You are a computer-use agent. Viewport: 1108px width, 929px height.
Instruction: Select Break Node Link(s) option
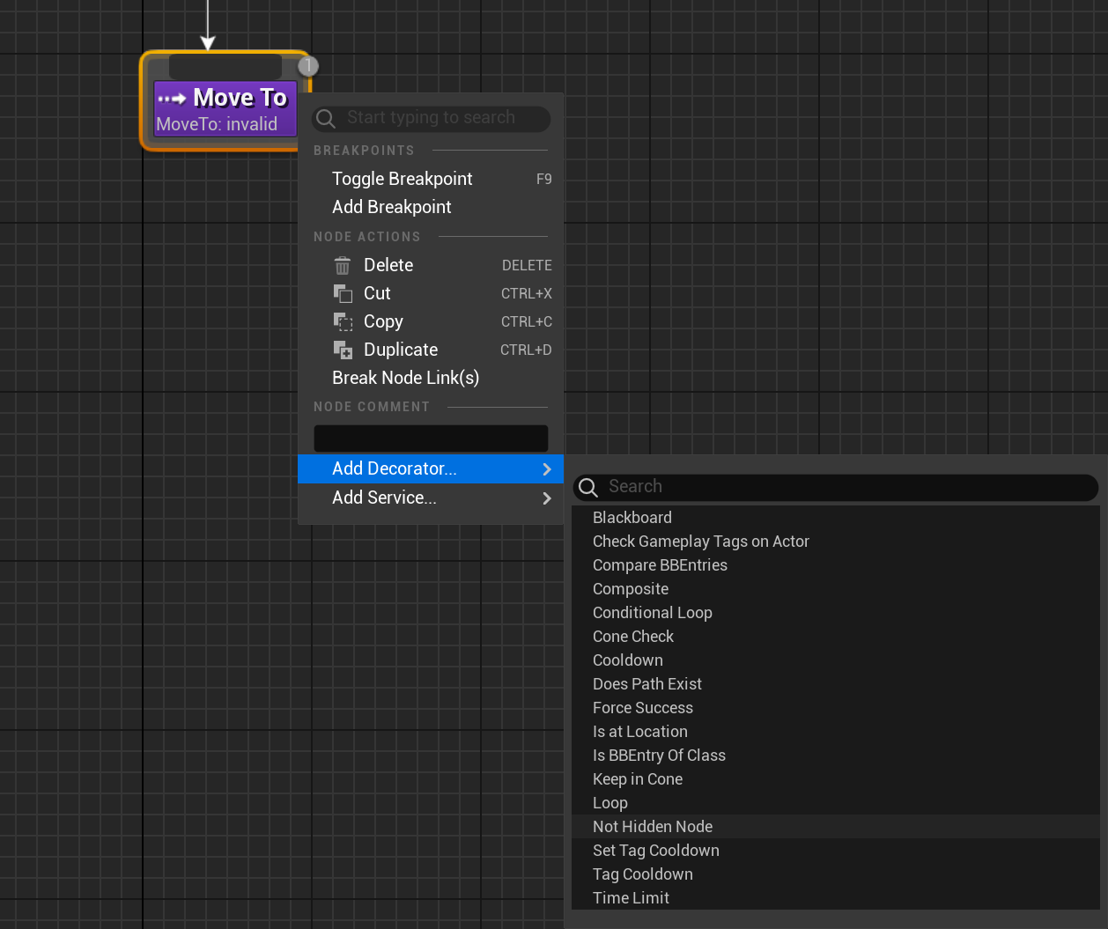405,378
